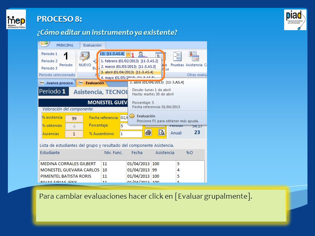Click the Estudiante column header

click(x=50, y=152)
